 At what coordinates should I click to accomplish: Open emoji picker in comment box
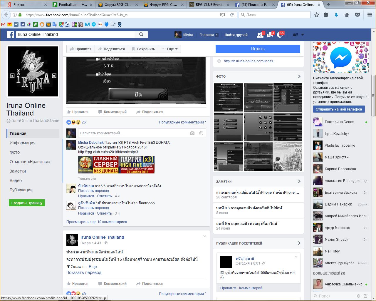[201, 133]
